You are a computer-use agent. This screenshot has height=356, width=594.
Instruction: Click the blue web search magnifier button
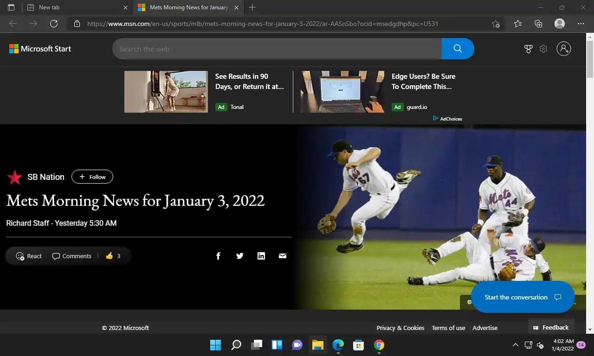tap(458, 49)
